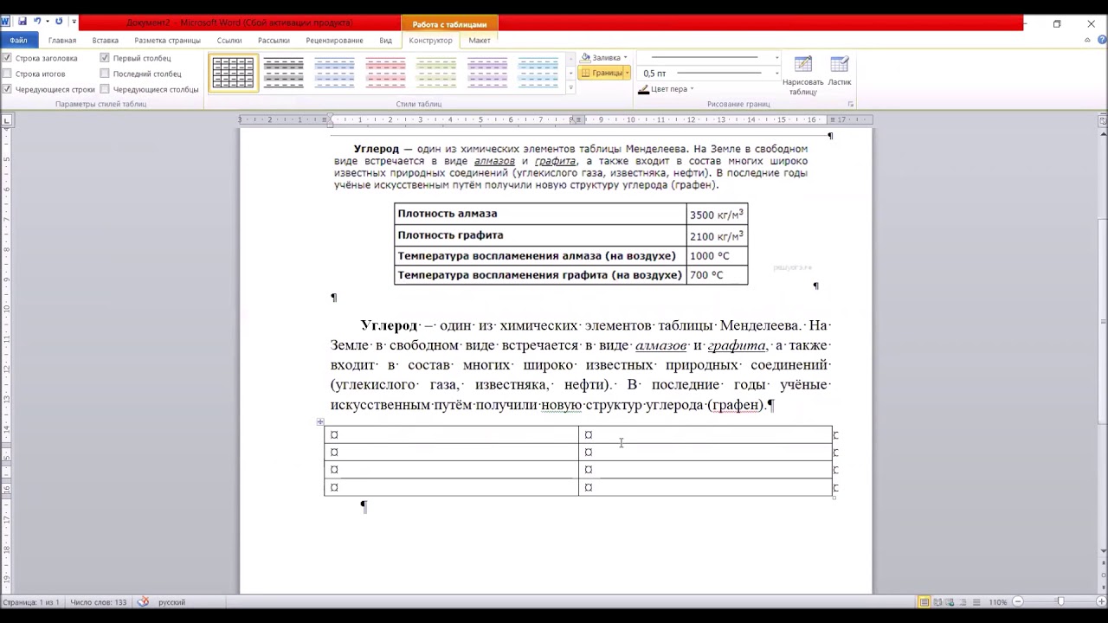The height and width of the screenshot is (623, 1108).
Task: Click the Shading (Заливка) bucket icon
Action: click(x=586, y=58)
